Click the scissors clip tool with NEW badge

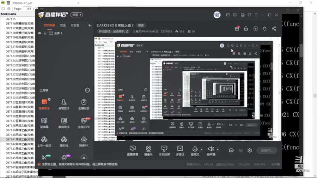(x=44, y=157)
